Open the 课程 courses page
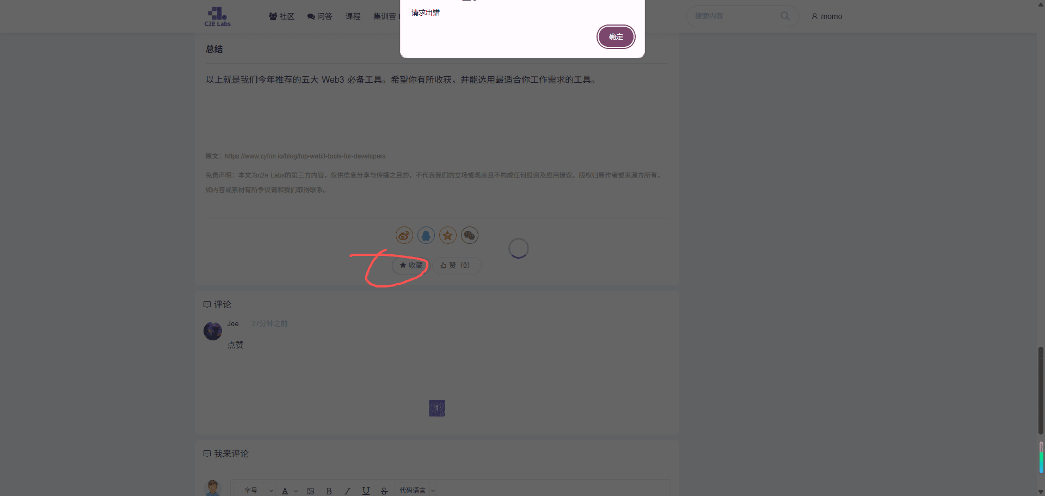 [x=353, y=16]
